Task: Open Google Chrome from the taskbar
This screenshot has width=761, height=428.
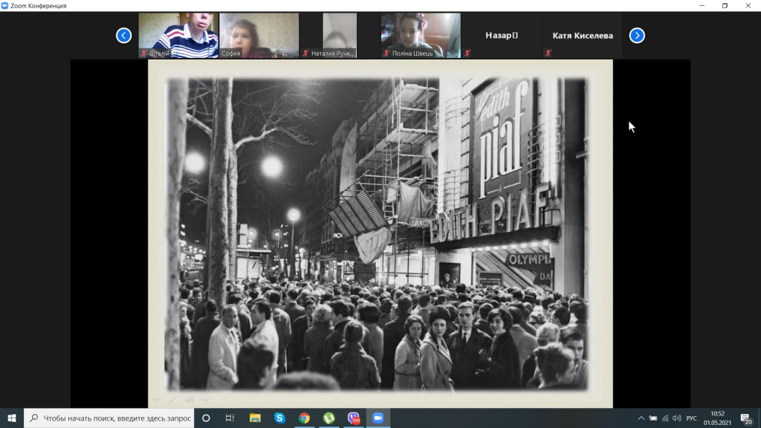Action: [304, 418]
